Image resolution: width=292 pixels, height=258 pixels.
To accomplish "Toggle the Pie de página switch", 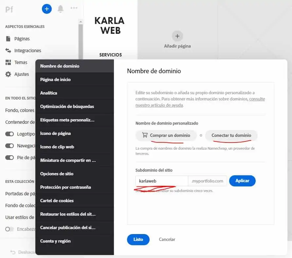I will 9,158.
